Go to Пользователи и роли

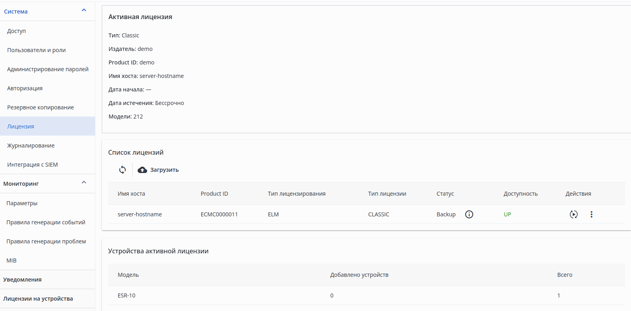tap(37, 50)
